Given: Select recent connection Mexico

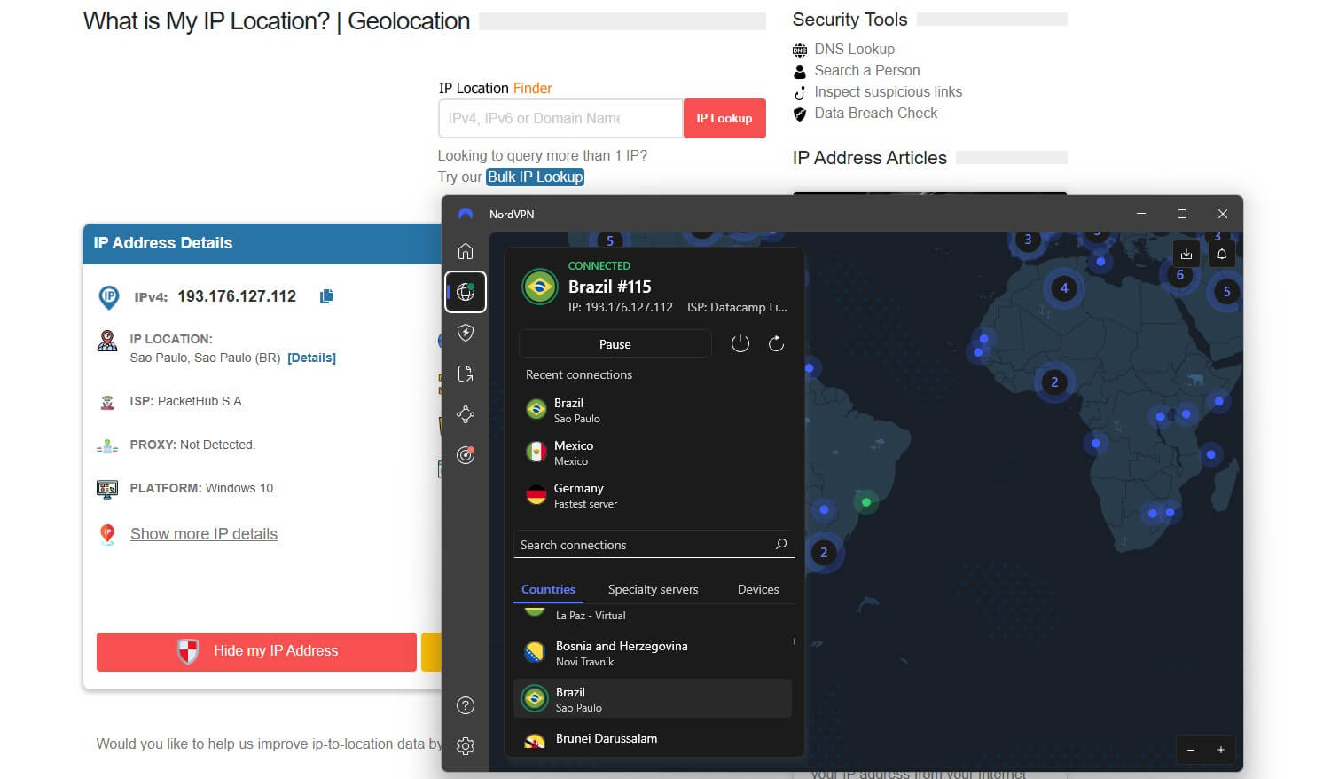Looking at the screenshot, I should pyautogui.click(x=654, y=452).
